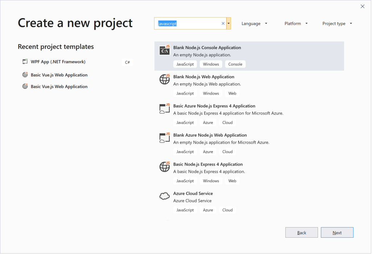Open the search history dropdown arrow

click(228, 24)
